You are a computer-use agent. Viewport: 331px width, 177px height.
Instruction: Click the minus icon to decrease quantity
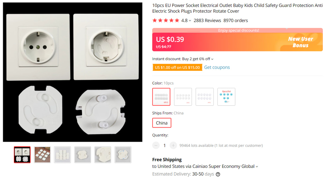click(x=156, y=145)
